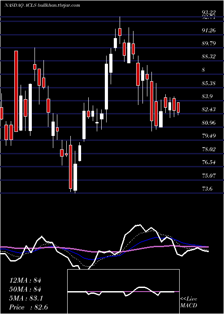Click the 5MA : 83.1 readout

tap(26, 299)
